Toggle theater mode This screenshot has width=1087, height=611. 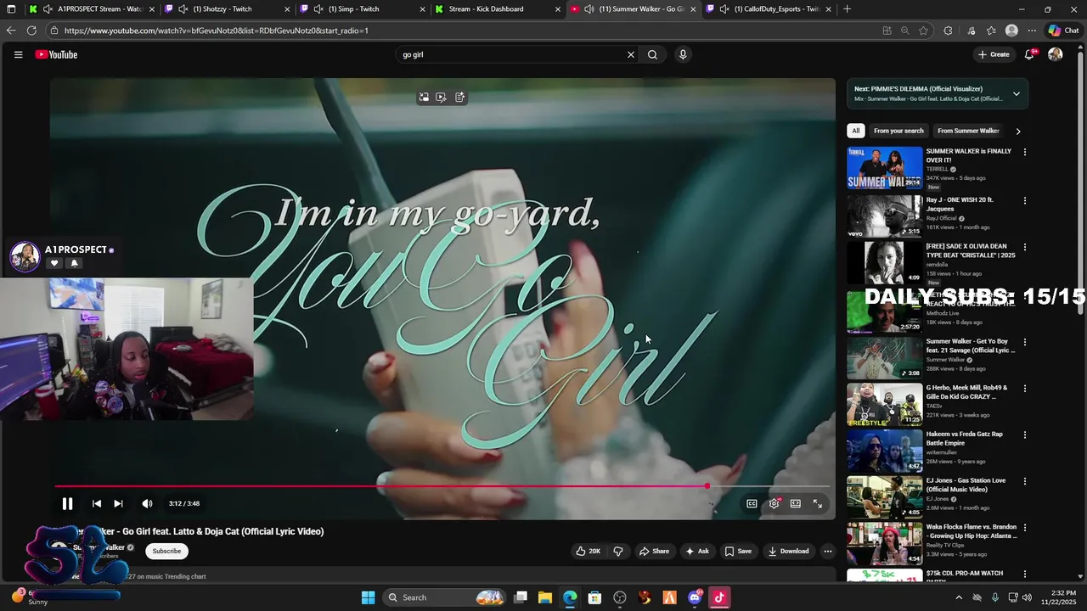[x=795, y=503]
